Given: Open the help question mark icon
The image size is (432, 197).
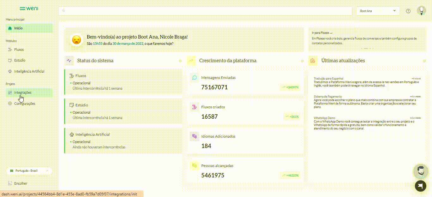Looking at the screenshot, I should [408, 11].
